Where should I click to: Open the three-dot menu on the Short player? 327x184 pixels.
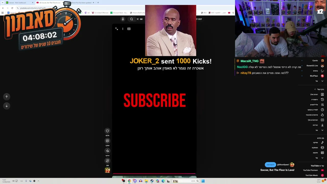(x=123, y=29)
